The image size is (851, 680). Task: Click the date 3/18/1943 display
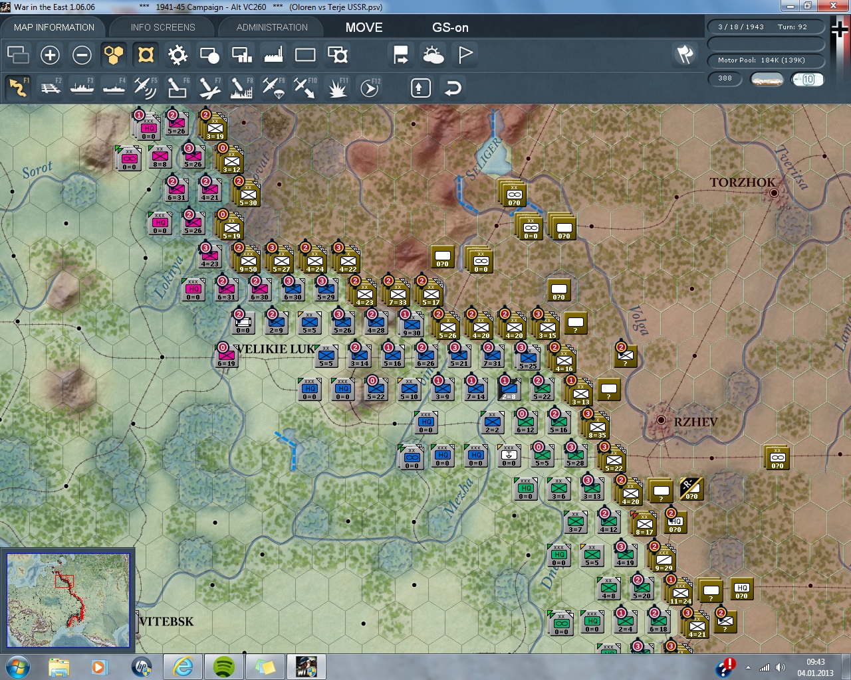point(741,27)
